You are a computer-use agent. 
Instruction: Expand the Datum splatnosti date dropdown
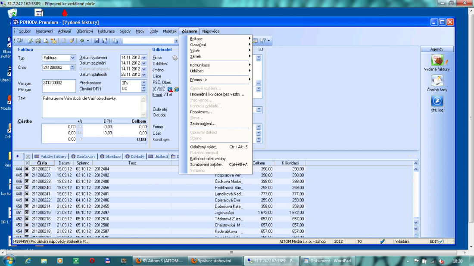(144, 74)
